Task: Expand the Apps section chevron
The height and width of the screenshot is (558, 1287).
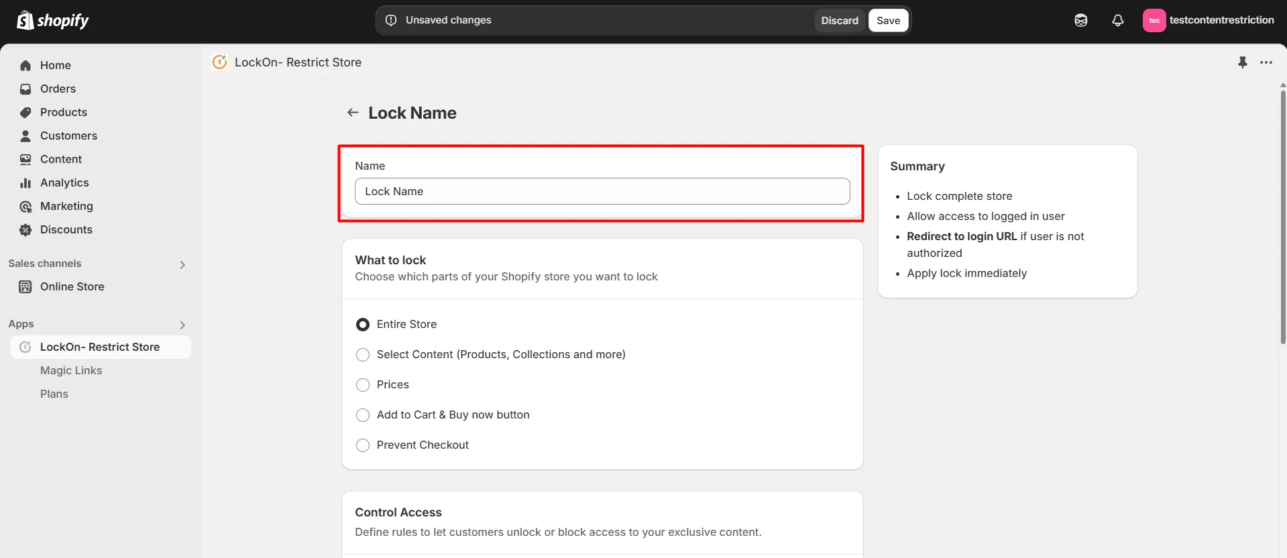Action: [182, 325]
